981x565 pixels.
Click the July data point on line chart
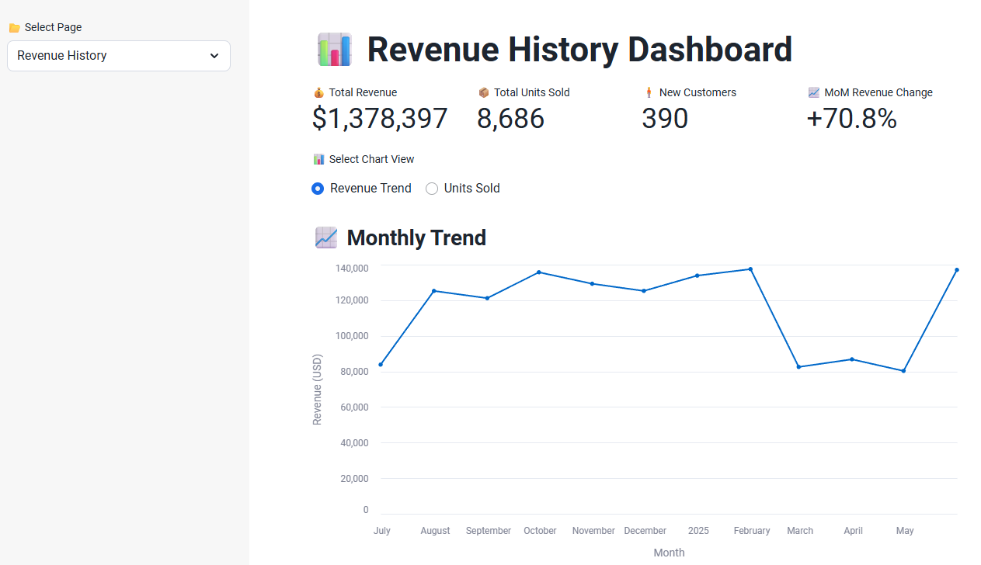coord(381,365)
